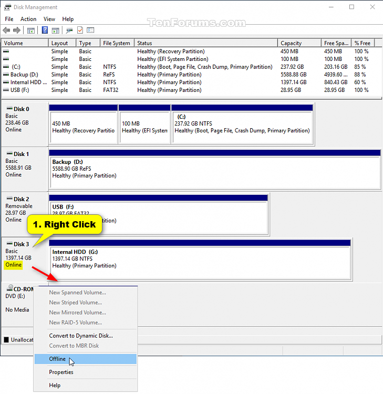Click the ReFS file system cell
383x394 pixels.
click(109, 75)
